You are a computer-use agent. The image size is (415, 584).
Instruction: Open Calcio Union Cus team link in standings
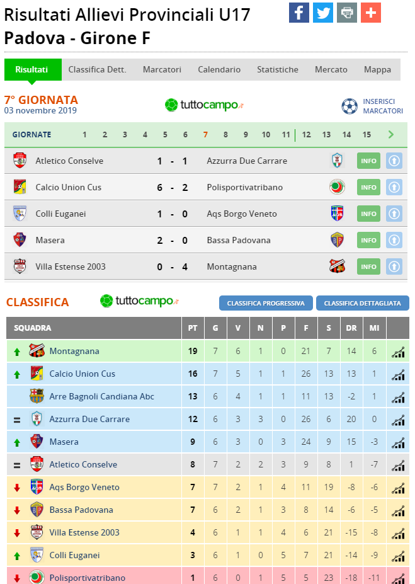pos(82,374)
